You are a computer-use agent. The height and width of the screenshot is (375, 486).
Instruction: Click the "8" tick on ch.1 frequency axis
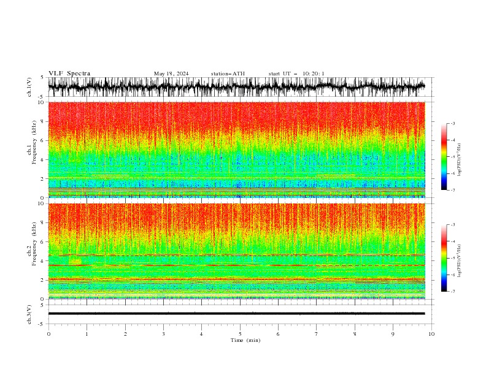[x=43, y=121]
